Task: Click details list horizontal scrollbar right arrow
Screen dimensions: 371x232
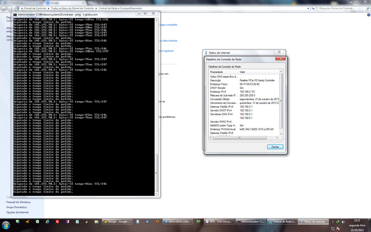Action: point(277,137)
